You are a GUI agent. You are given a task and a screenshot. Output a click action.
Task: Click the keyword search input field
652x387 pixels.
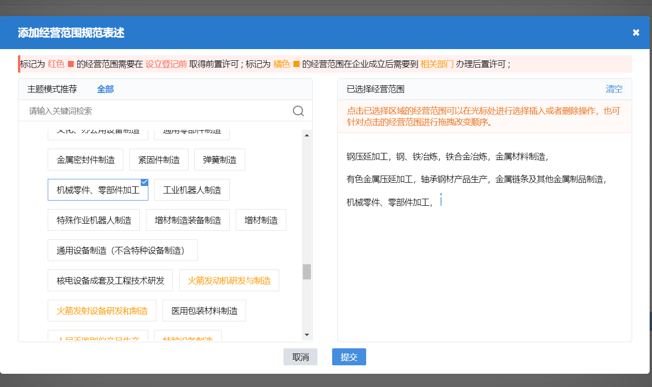[142, 110]
